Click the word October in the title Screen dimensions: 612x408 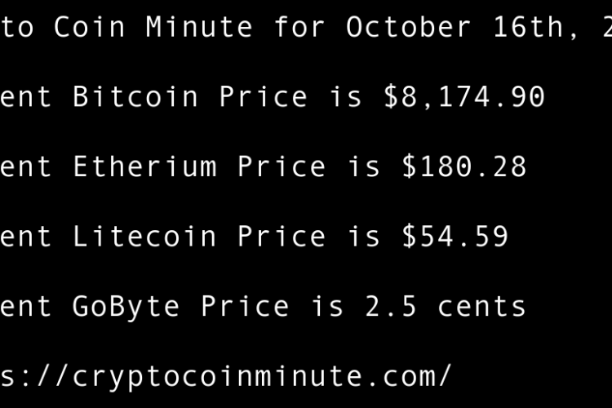409,28
